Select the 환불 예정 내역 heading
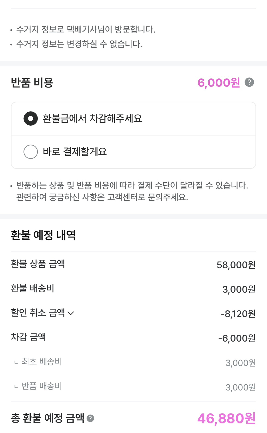This screenshot has height=433, width=267. (43, 235)
